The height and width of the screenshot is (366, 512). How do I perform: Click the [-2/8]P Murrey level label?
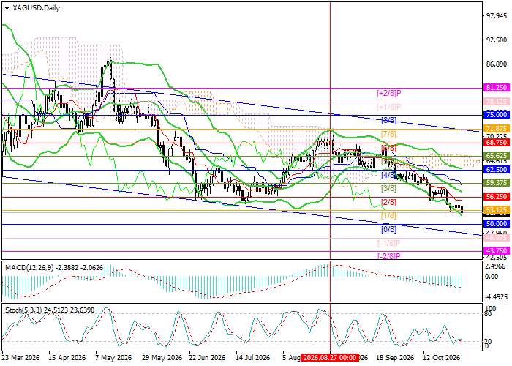[388, 256]
